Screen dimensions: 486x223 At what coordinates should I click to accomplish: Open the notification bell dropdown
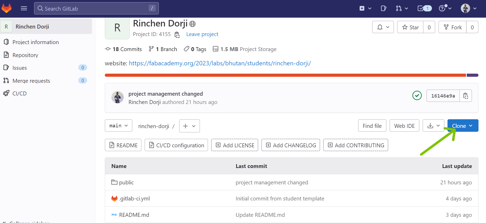click(383, 27)
